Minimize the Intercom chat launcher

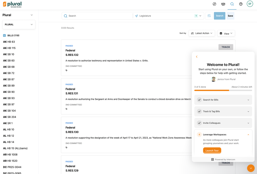[251, 168]
